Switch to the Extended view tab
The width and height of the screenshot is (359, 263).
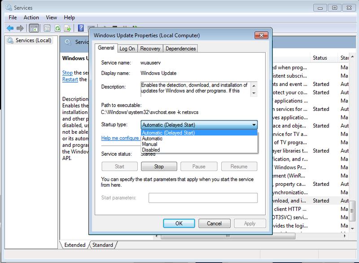coord(75,245)
